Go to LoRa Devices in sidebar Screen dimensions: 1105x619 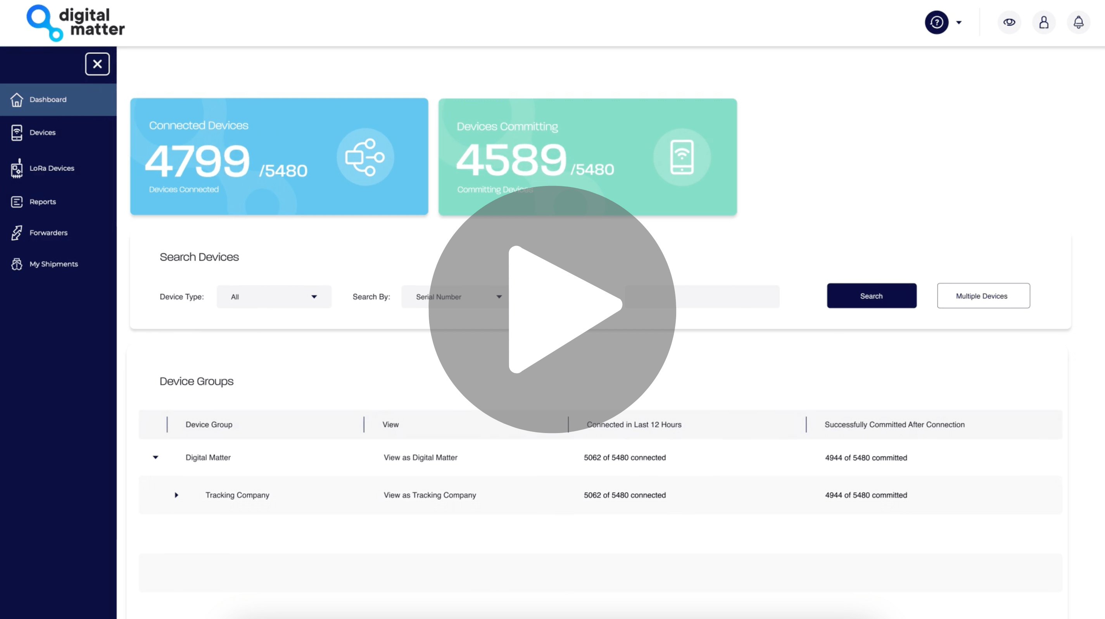tap(52, 169)
